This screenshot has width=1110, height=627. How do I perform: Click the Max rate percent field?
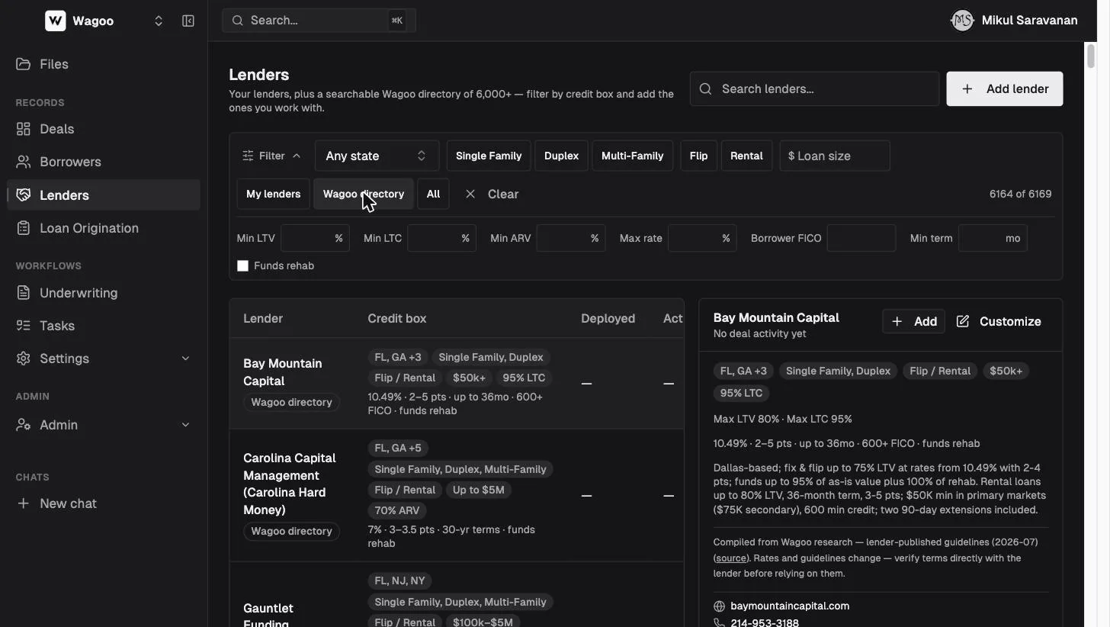pyautogui.click(x=702, y=238)
